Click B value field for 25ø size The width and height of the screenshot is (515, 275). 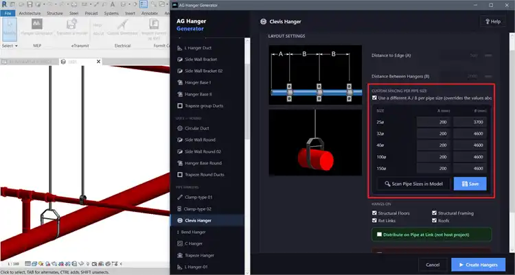470,122
